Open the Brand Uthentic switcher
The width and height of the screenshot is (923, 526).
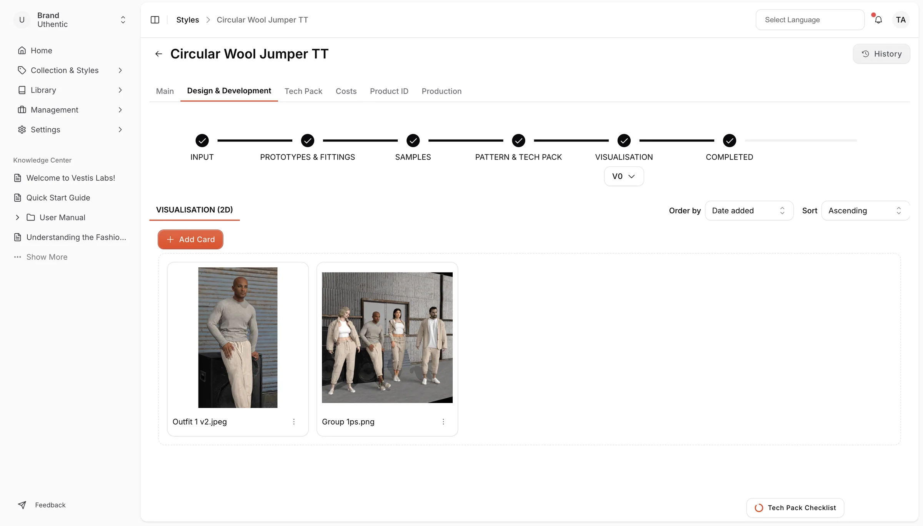pos(71,20)
